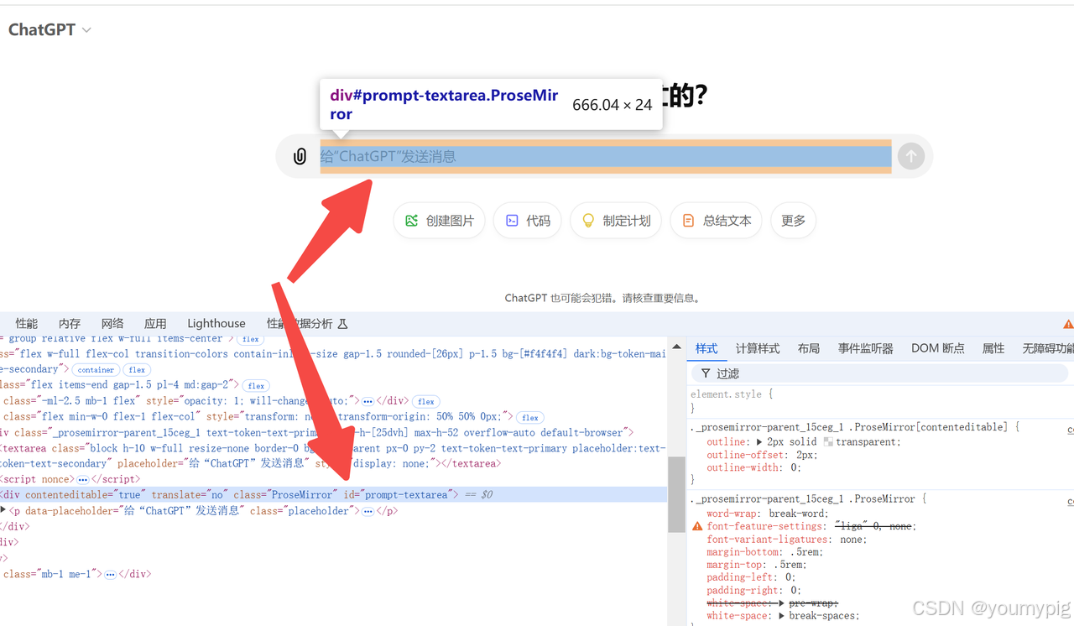Click the container badge in the DOM tree

click(96, 370)
